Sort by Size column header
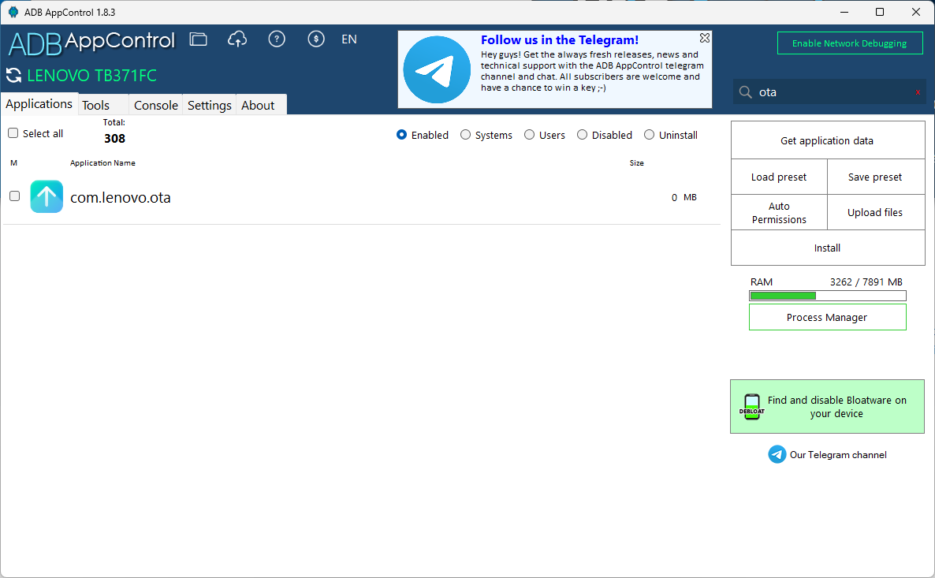Viewport: 935px width, 578px height. coord(636,163)
